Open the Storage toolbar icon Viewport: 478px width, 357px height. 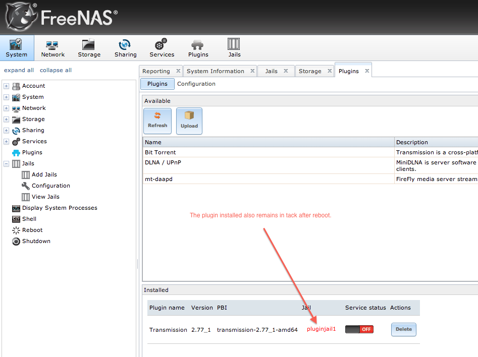click(x=89, y=48)
